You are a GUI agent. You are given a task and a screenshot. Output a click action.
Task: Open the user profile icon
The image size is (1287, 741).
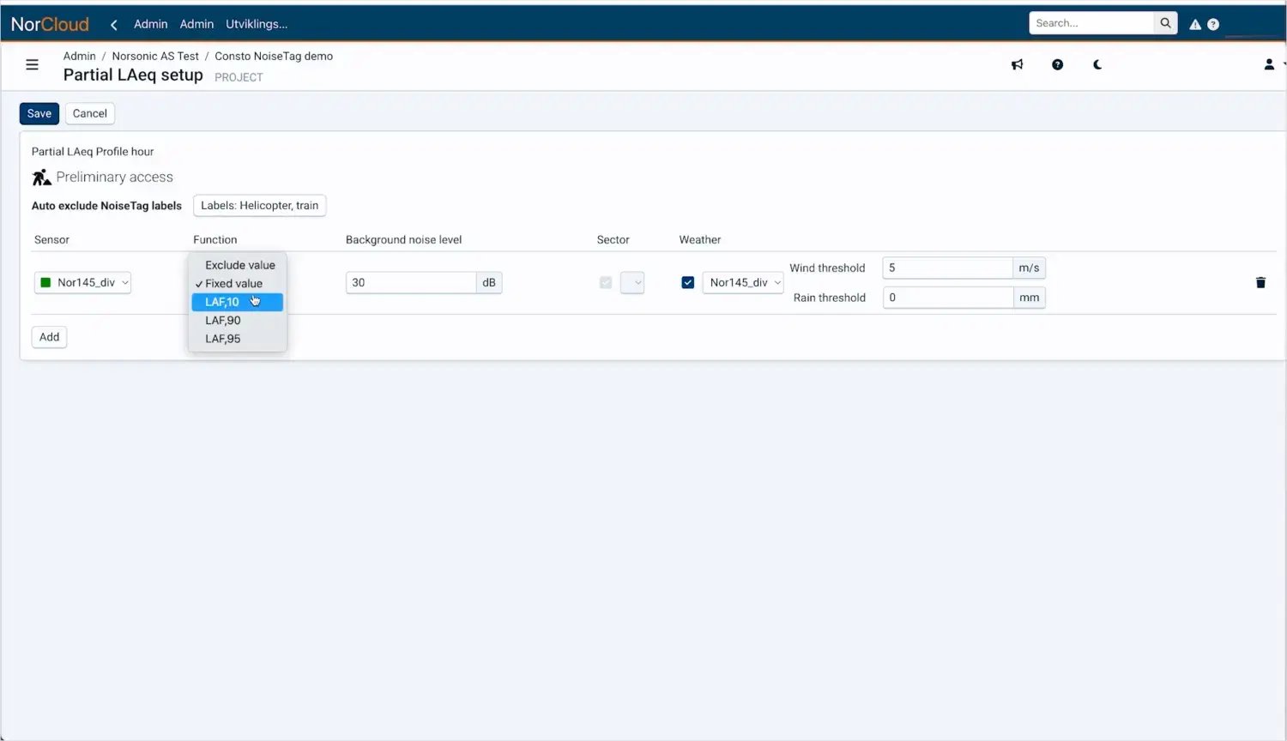click(x=1269, y=64)
